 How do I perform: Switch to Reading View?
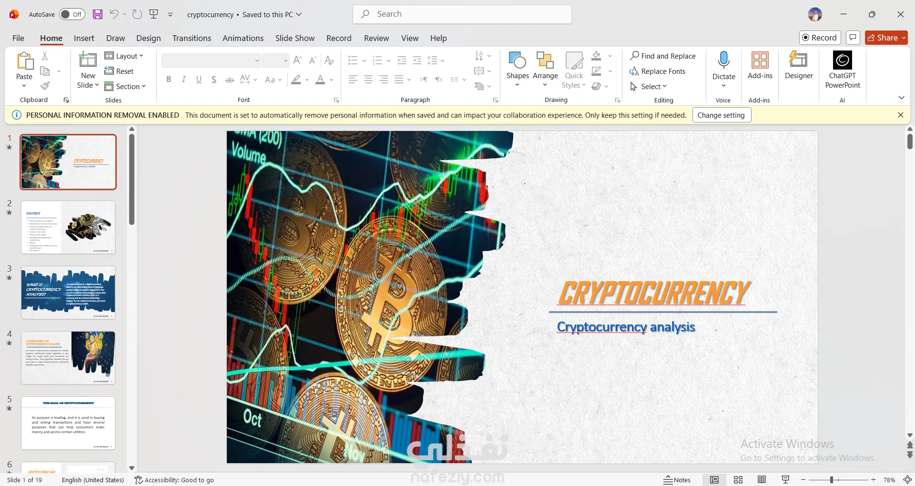[x=762, y=480]
